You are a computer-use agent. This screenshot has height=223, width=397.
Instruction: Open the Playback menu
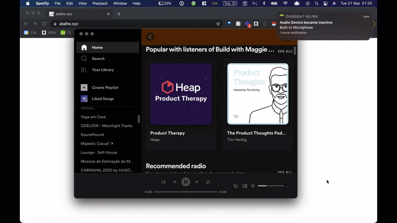pos(100,3)
